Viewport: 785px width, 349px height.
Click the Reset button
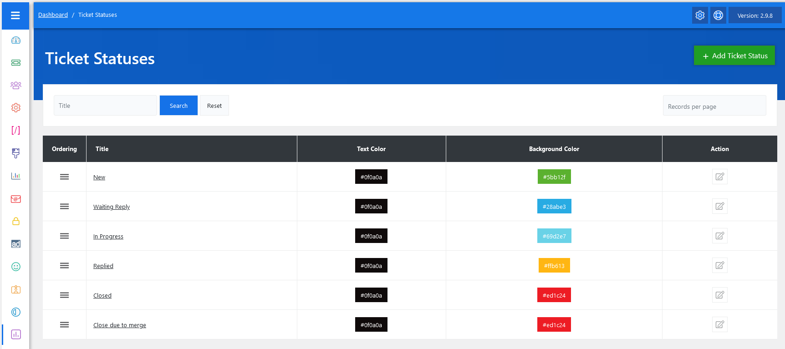[214, 106]
